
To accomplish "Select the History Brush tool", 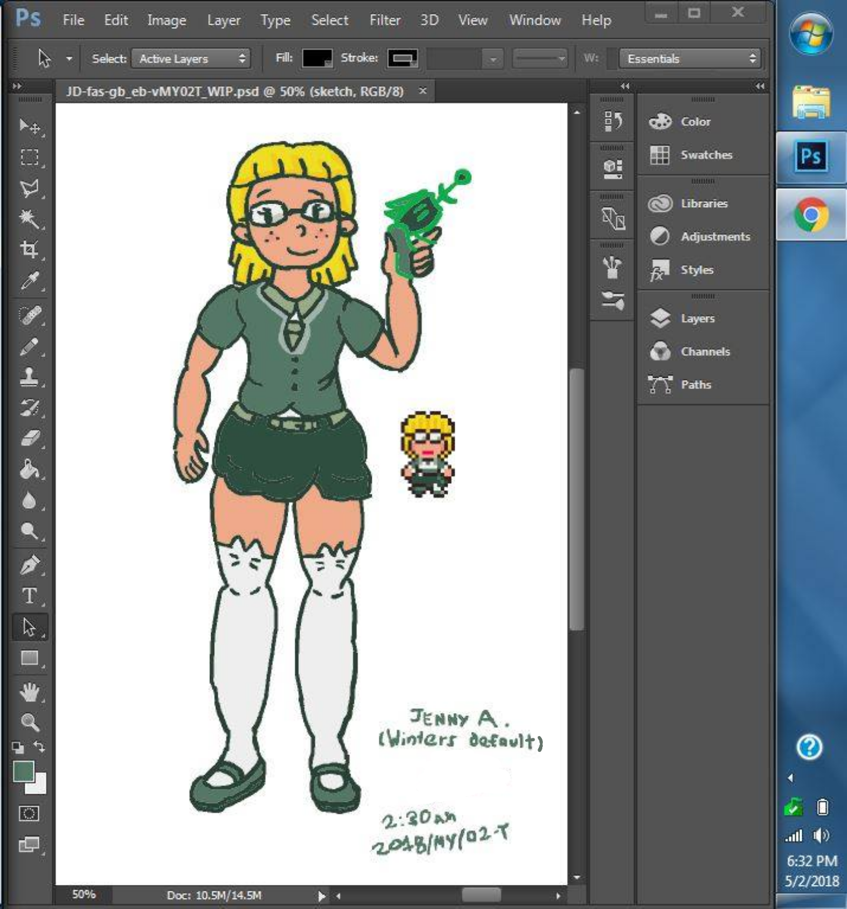I will (x=29, y=408).
